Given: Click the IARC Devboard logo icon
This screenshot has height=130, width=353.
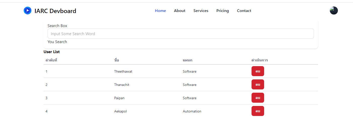Looking at the screenshot, I should coord(28,11).
